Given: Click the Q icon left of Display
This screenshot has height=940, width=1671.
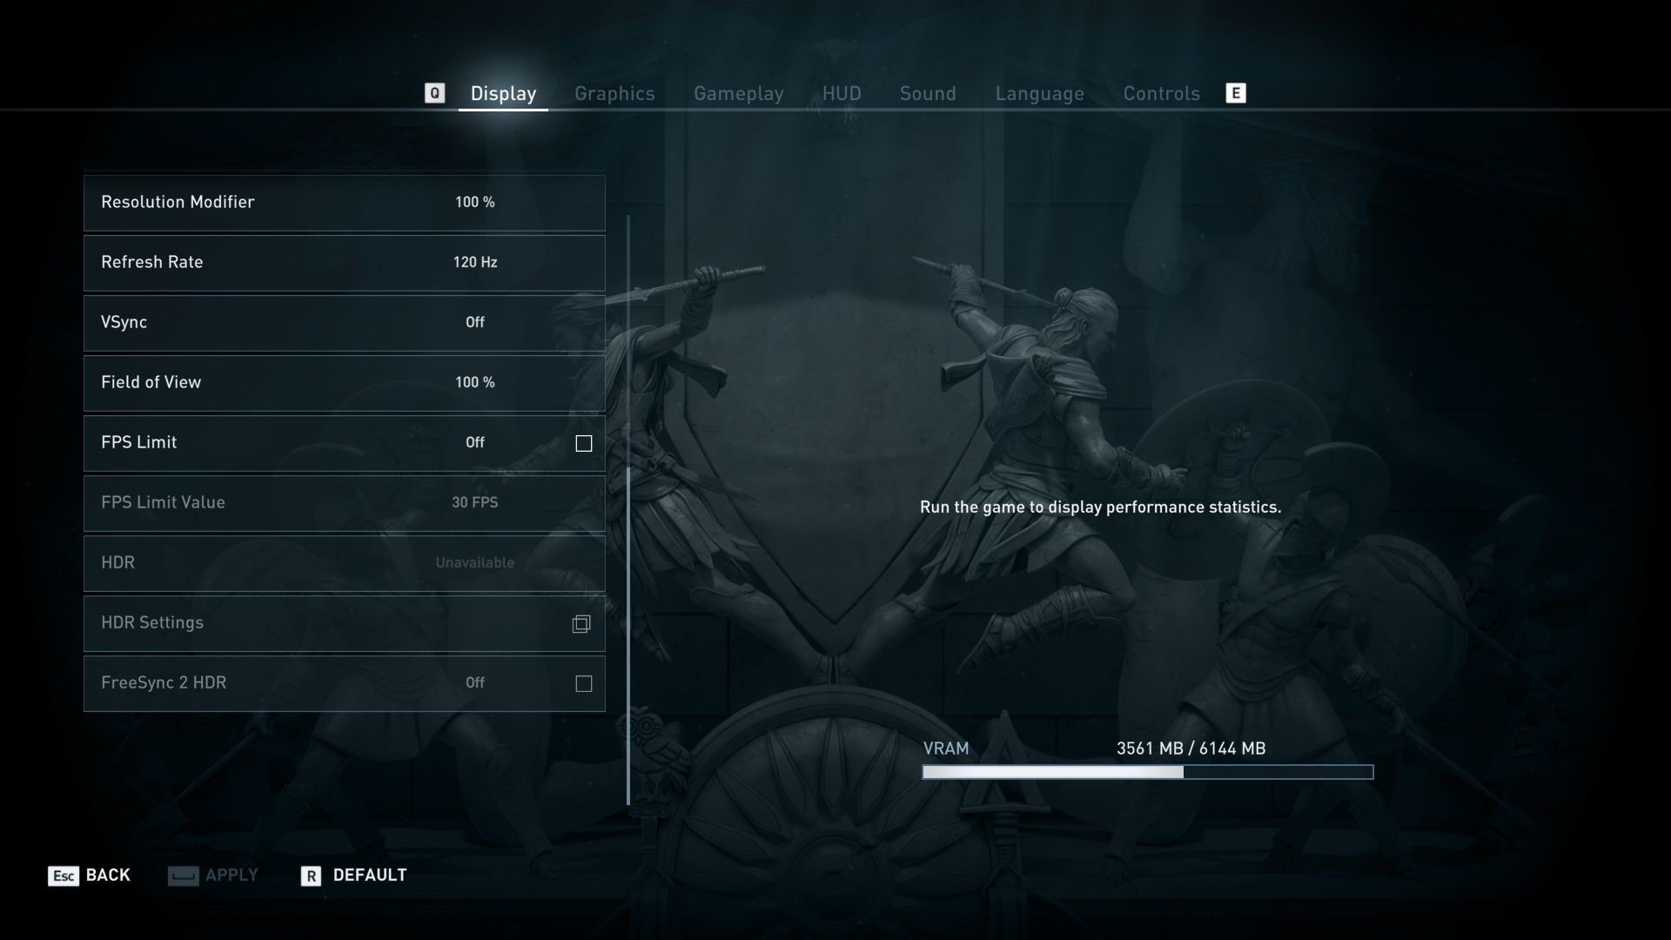Looking at the screenshot, I should (x=433, y=93).
